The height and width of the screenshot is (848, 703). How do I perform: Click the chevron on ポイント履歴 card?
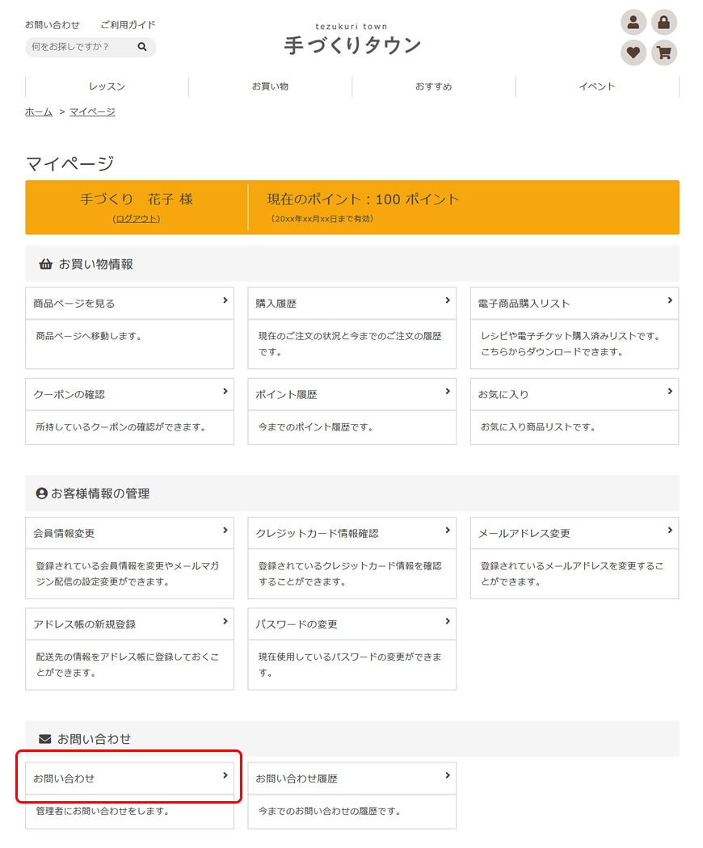tap(448, 392)
